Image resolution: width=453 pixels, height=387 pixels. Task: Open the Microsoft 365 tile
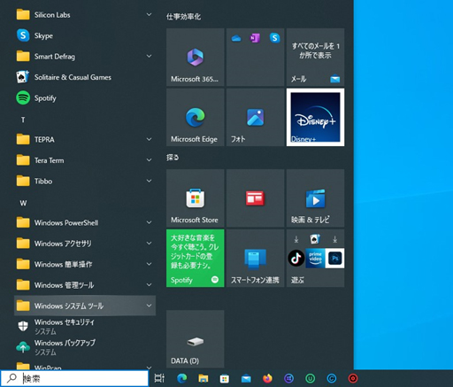coord(196,57)
